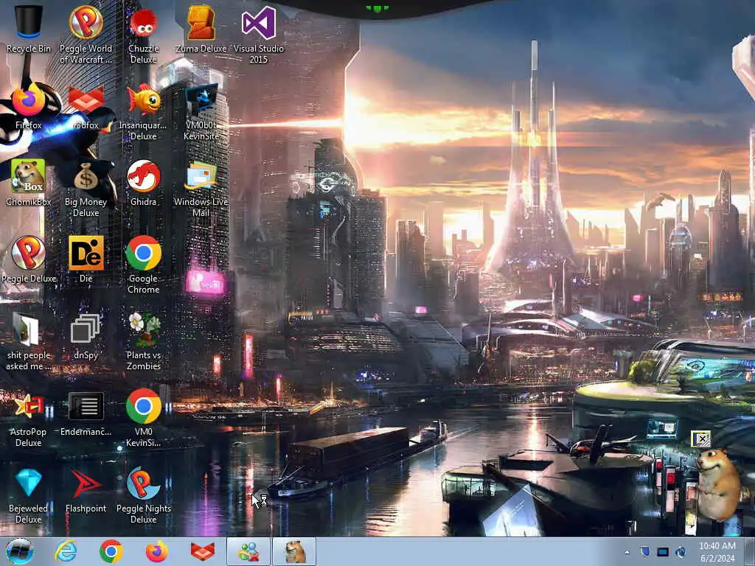
Task: Show hidden system tray icons
Action: point(627,552)
